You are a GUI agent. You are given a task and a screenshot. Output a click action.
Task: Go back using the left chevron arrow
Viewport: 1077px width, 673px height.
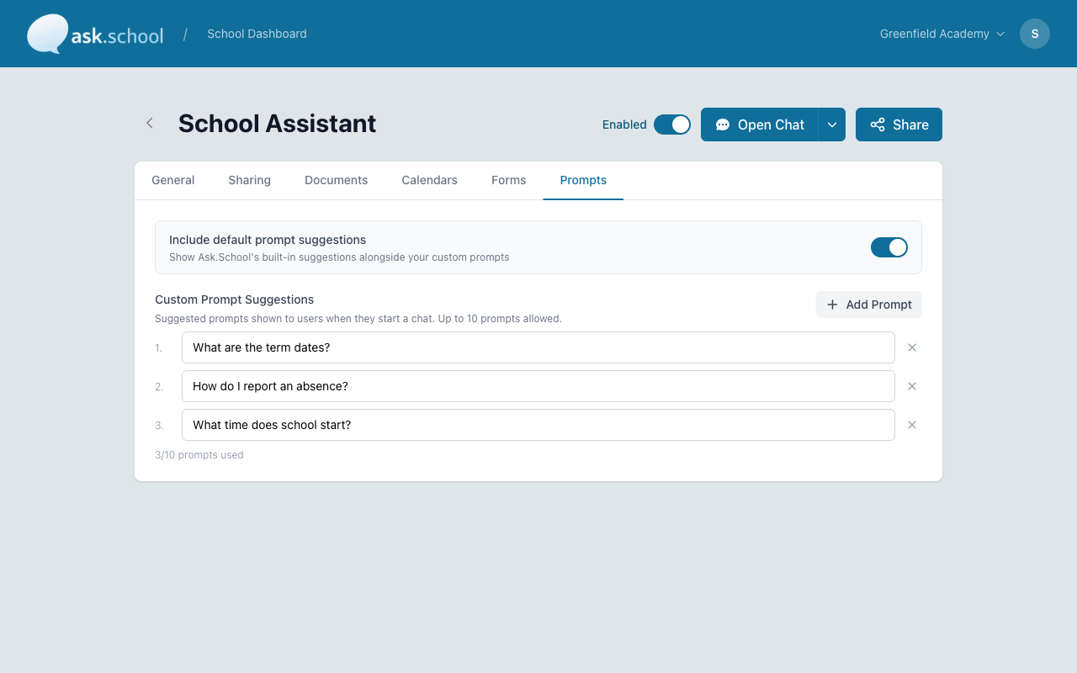(150, 123)
